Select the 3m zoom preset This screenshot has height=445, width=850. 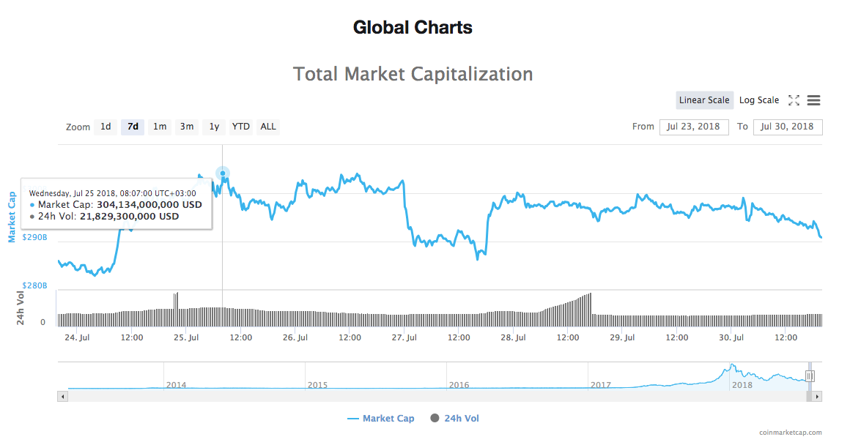[186, 127]
